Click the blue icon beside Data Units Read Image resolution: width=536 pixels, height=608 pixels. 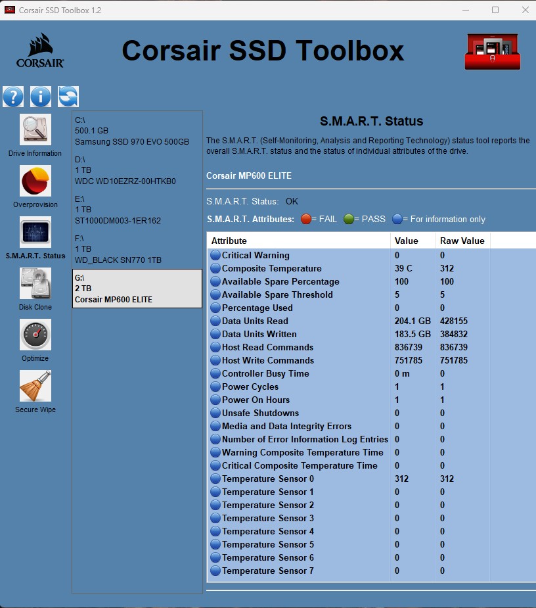pyautogui.click(x=215, y=321)
